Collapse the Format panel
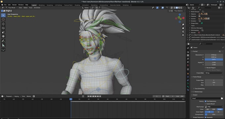This screenshot has height=119, width=225. point(192,51)
